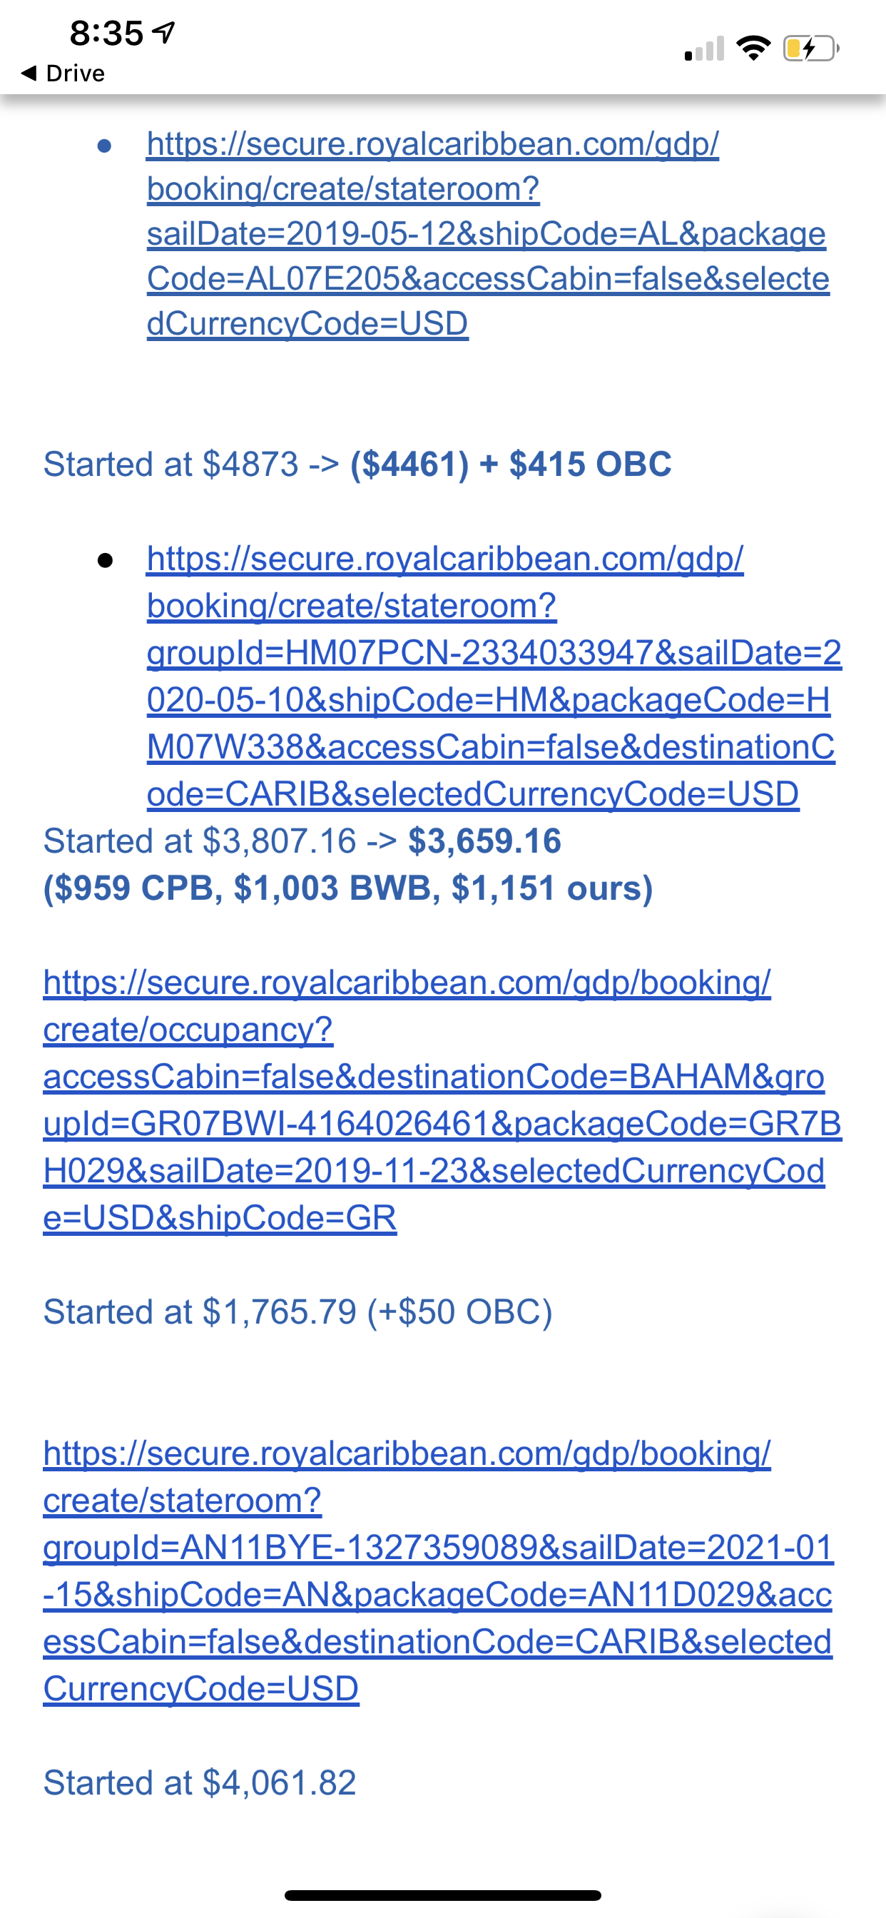The image size is (886, 1918).
Task: Tap the battery charging icon
Action: (812, 49)
